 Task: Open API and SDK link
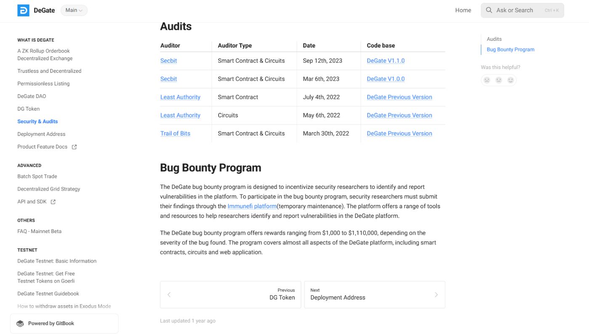click(x=32, y=202)
